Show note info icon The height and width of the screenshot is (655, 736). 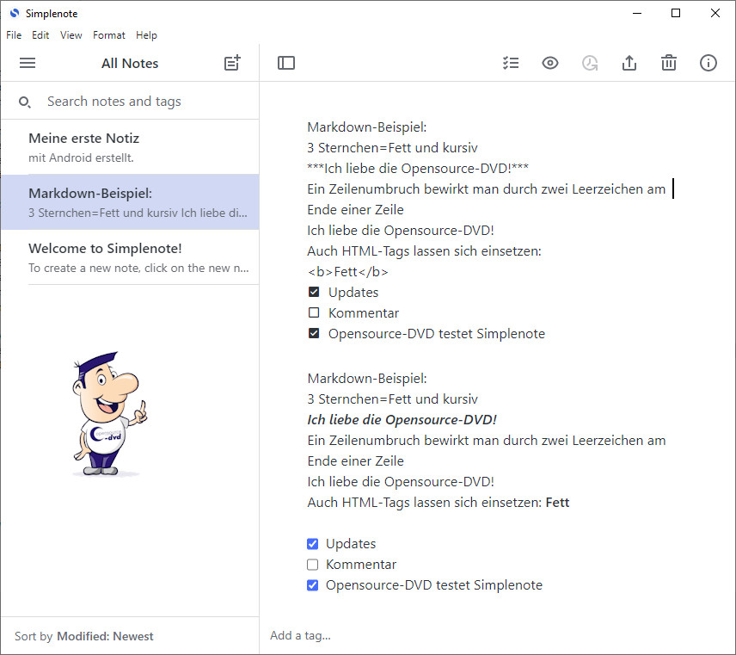[x=708, y=63]
